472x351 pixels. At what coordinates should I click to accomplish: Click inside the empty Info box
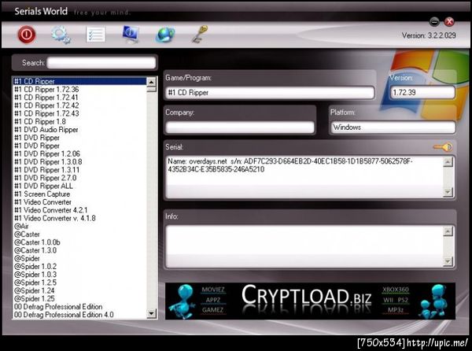[x=304, y=246]
